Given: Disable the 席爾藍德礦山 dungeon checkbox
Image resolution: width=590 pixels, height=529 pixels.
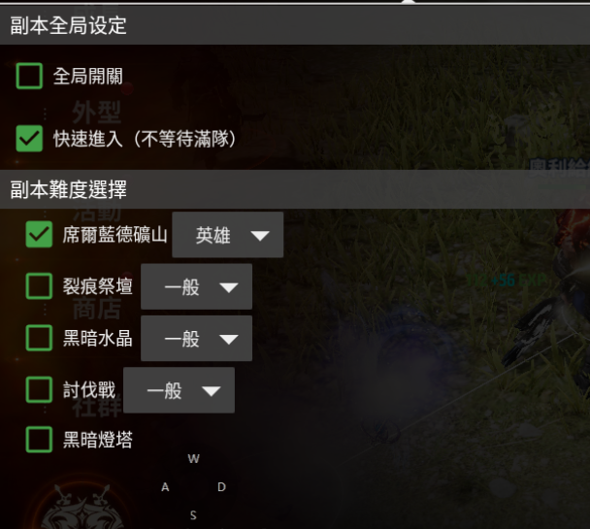Looking at the screenshot, I should tap(39, 234).
